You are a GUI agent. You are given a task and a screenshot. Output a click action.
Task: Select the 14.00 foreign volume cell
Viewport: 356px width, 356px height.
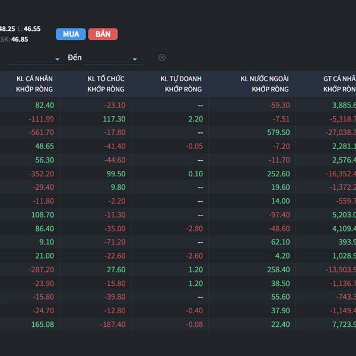pyautogui.click(x=281, y=201)
